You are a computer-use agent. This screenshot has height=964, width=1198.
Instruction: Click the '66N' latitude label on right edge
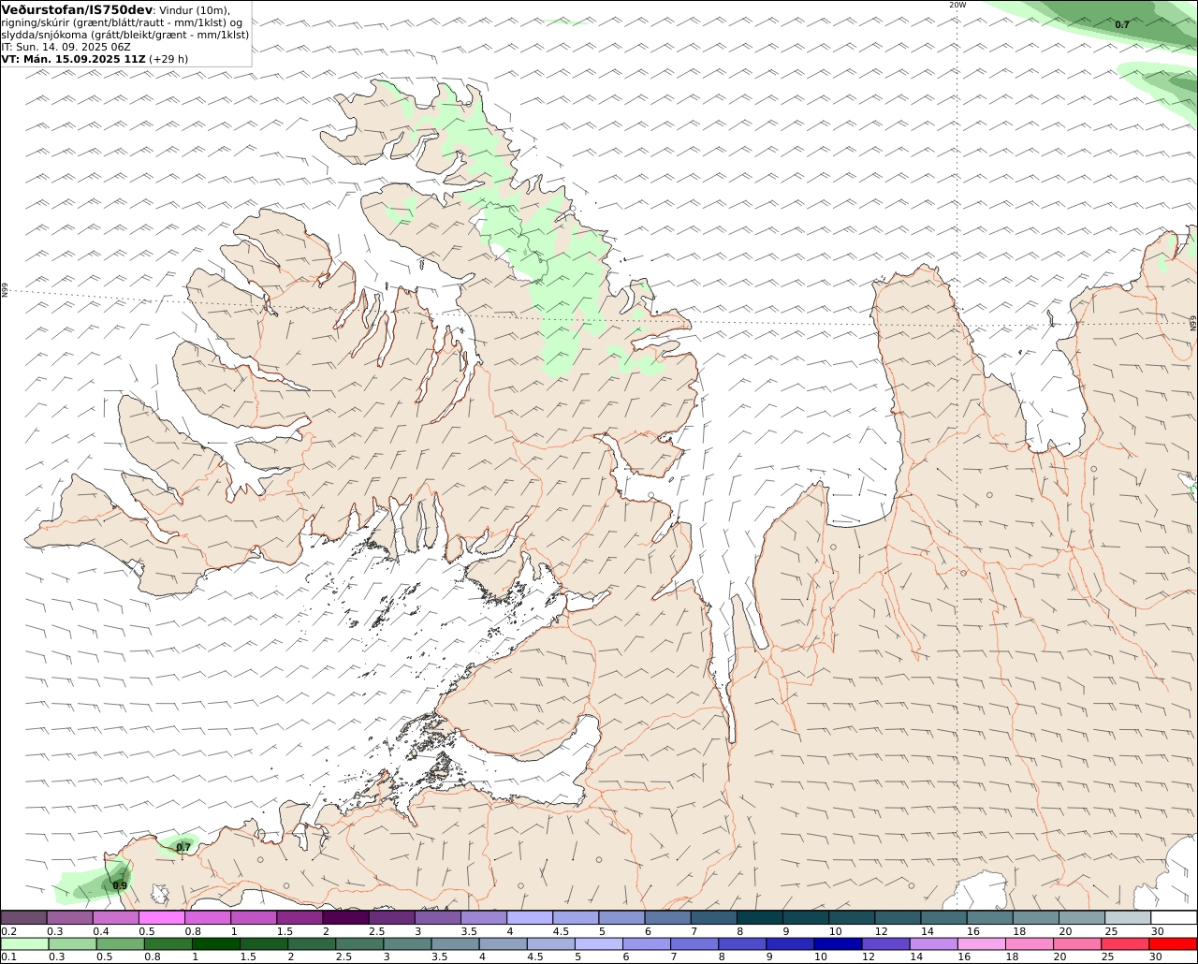1193,323
